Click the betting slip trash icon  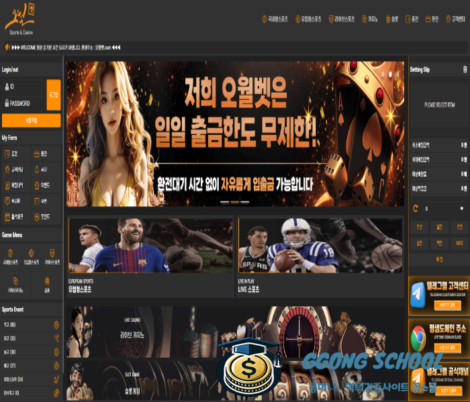pos(465,69)
